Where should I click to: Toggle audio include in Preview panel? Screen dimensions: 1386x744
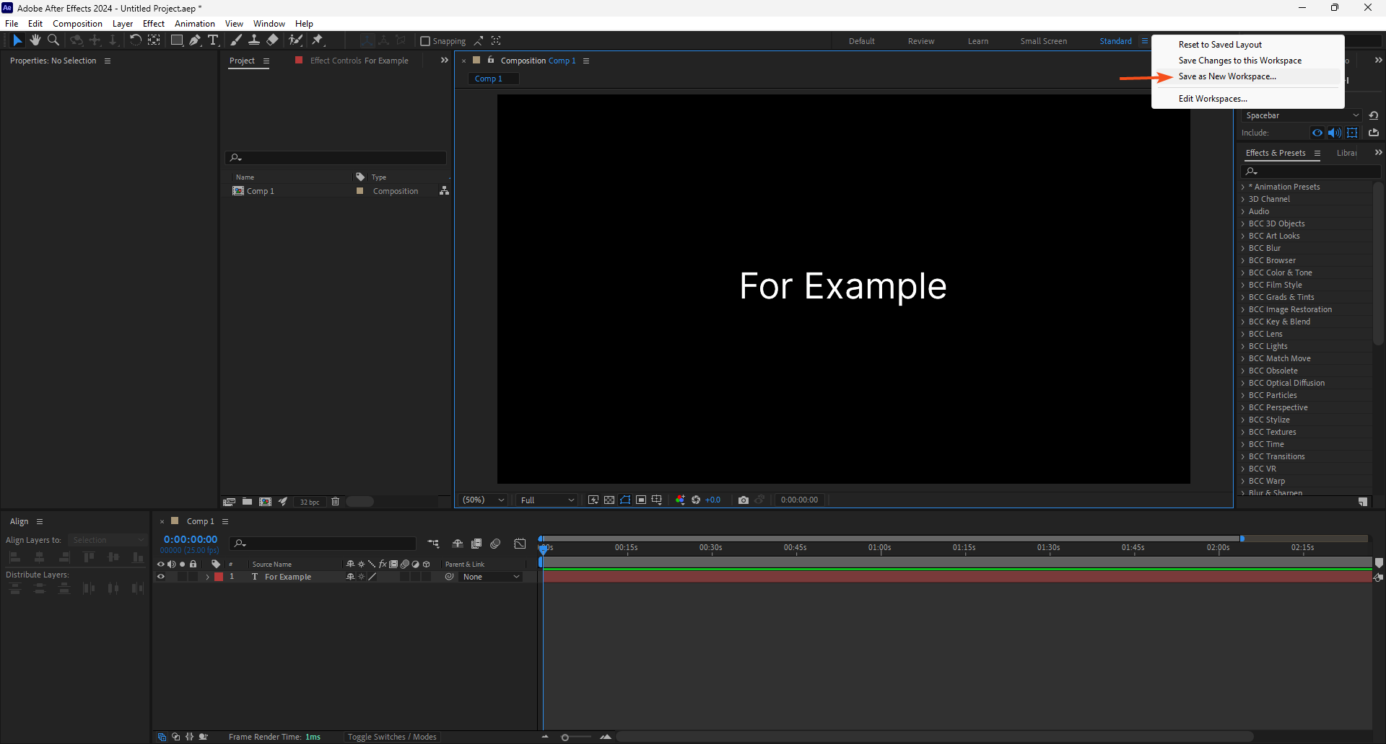(x=1335, y=133)
